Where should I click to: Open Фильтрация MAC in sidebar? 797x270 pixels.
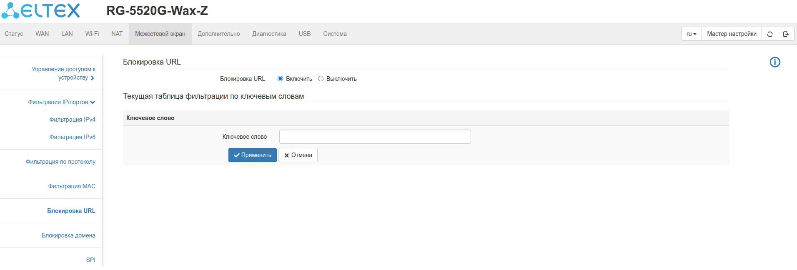(x=72, y=186)
